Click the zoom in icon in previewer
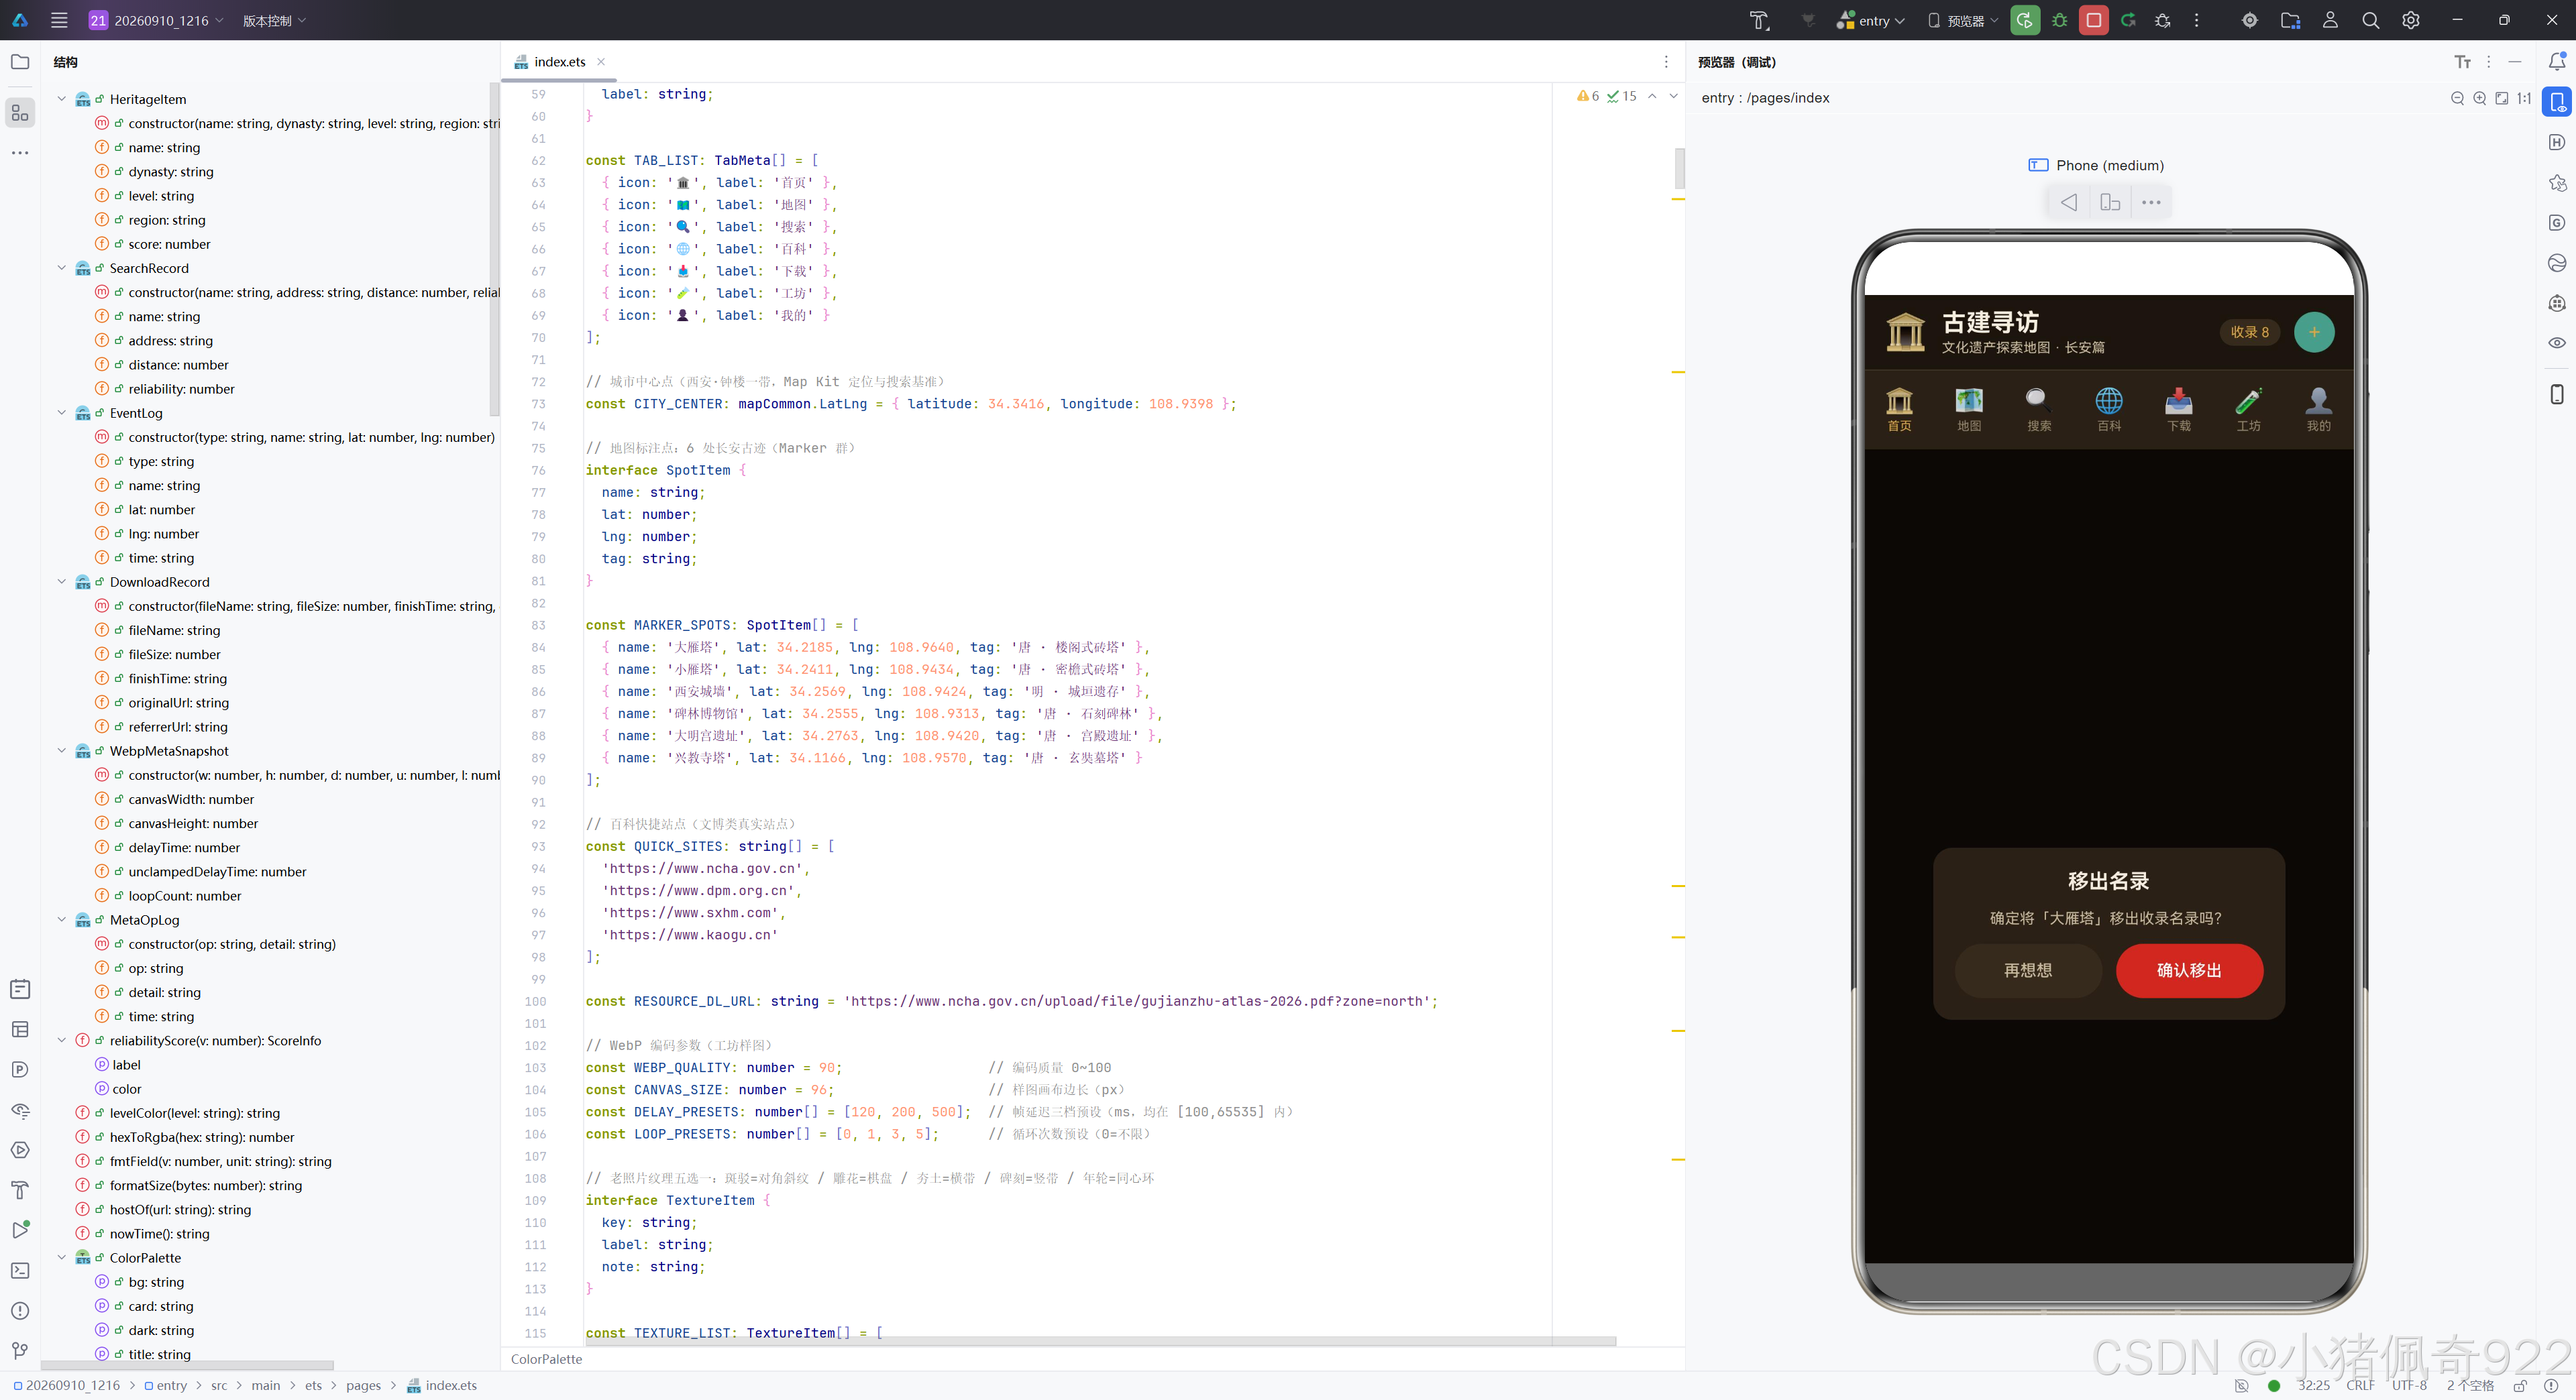The width and height of the screenshot is (2576, 1400). pos(2479,98)
